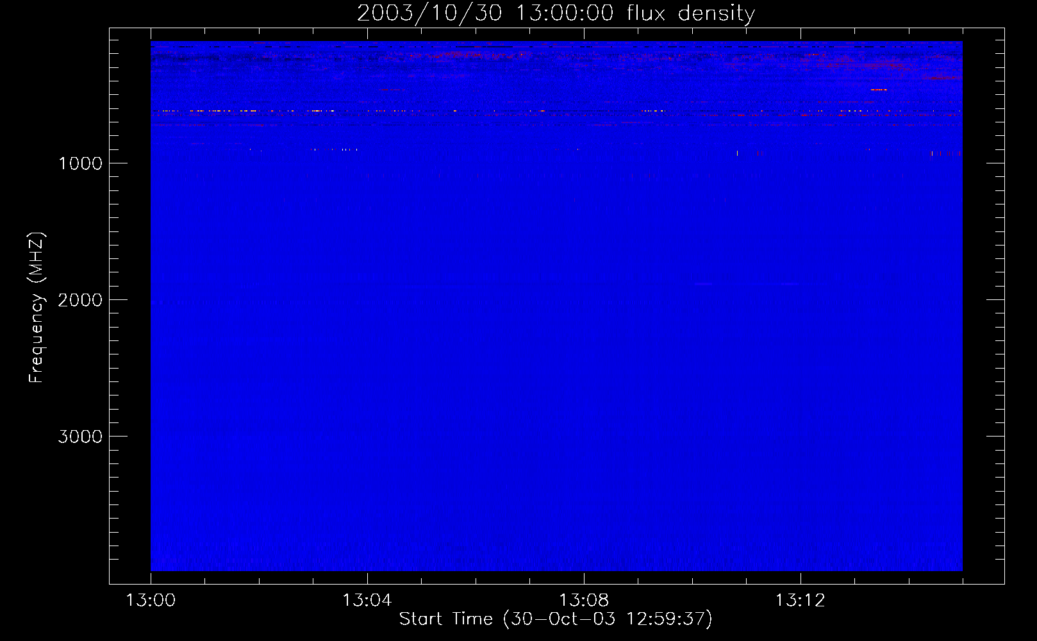Click the 13:12 time axis label
Screen dimensions: 1037x641
coord(801,601)
